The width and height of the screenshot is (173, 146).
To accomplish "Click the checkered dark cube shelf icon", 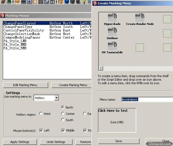I will click(x=78, y=2).
